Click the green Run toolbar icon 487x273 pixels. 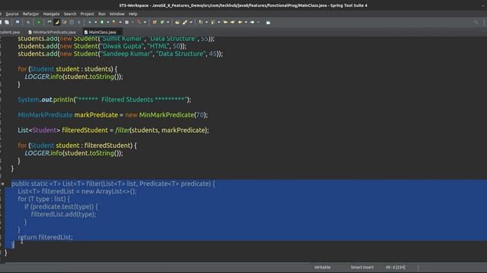(102, 22)
